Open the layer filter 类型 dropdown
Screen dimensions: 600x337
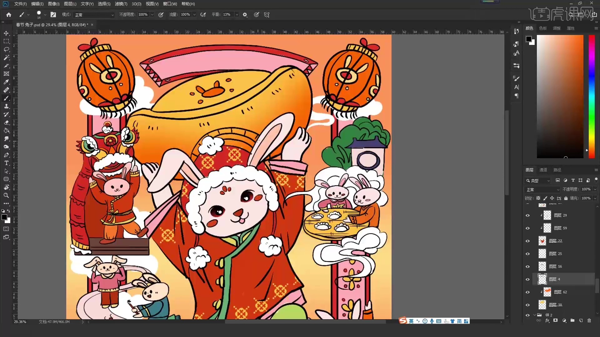[537, 180]
